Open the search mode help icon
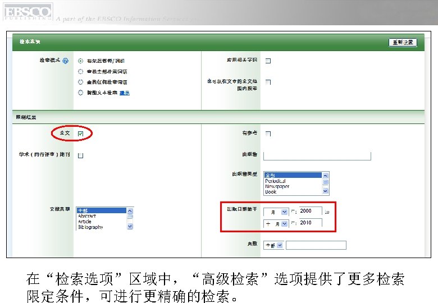The image size is (438, 303). click(65, 61)
